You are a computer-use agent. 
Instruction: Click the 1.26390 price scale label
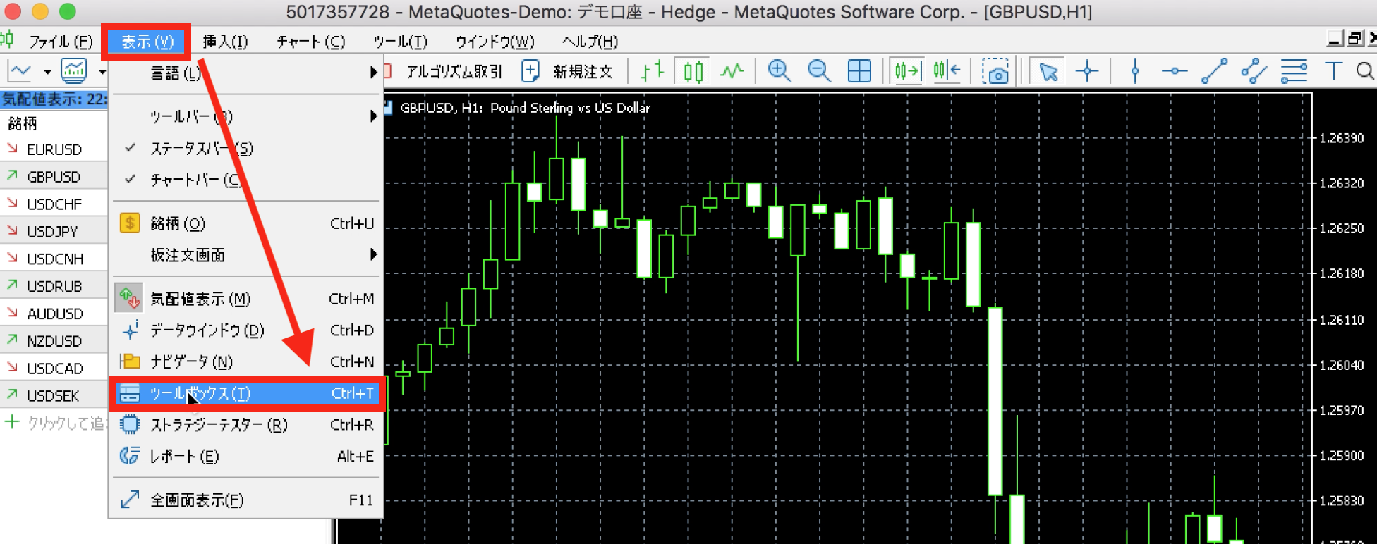1341,138
